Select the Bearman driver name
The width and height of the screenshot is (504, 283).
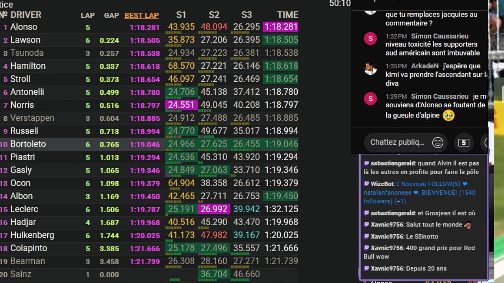[x=28, y=261]
